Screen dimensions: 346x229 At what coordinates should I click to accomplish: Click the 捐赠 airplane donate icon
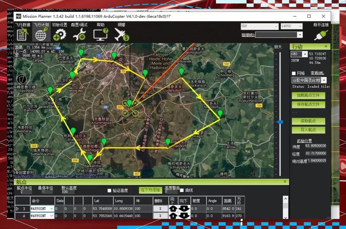121,33
